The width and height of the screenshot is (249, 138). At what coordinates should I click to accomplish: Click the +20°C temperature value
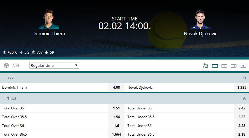[x=12, y=52]
